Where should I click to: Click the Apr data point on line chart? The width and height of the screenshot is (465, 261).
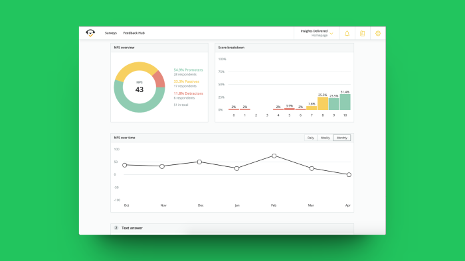point(349,175)
